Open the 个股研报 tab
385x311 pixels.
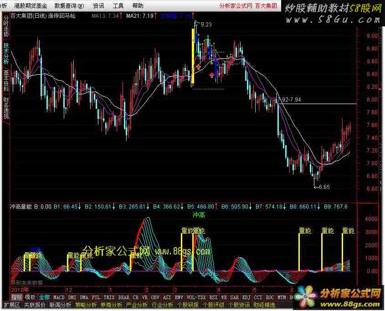click(188, 305)
